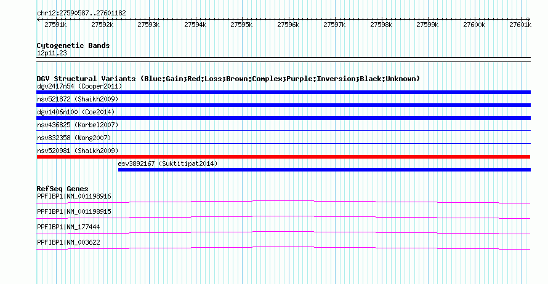Open variant label nsv520981 (Shaikh2009)
Screen dimensions: 548x284
pyautogui.click(x=78, y=151)
